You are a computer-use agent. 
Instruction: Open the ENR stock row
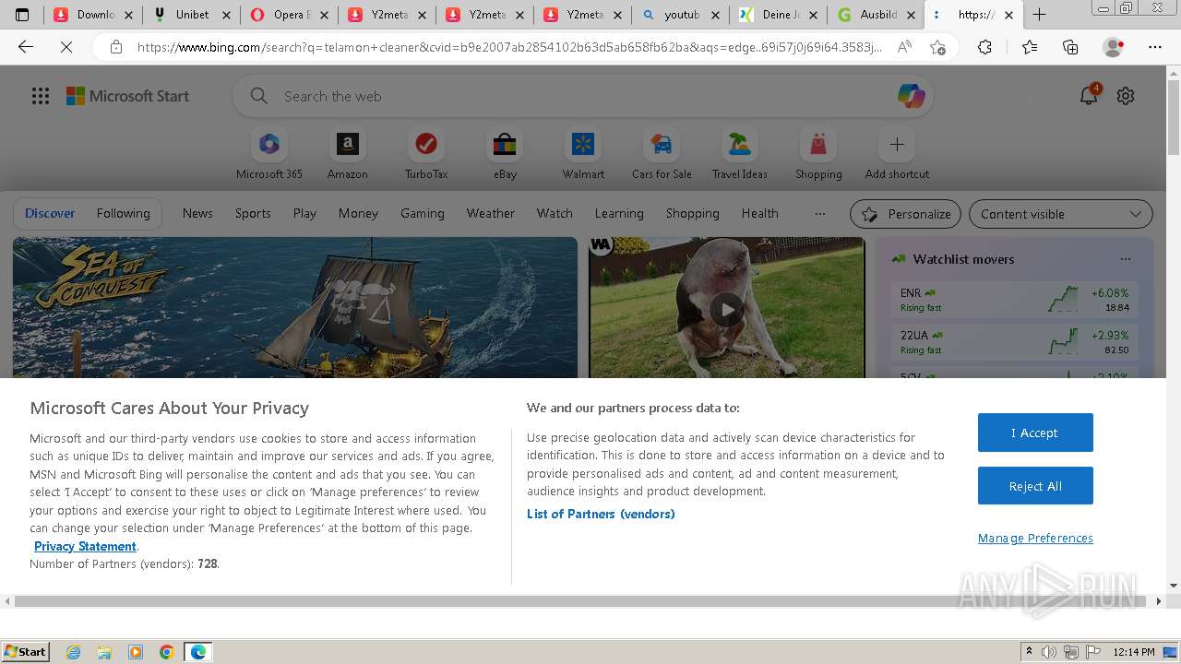tap(1014, 300)
